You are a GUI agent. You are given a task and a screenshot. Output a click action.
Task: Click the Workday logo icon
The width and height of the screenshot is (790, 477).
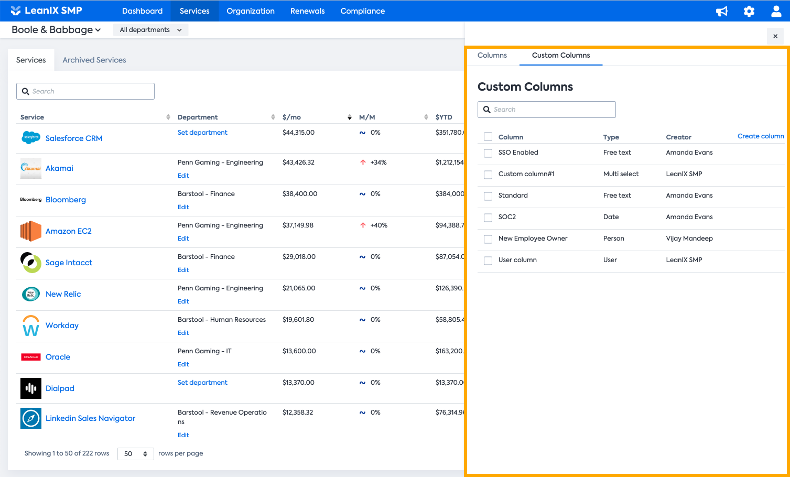click(31, 326)
